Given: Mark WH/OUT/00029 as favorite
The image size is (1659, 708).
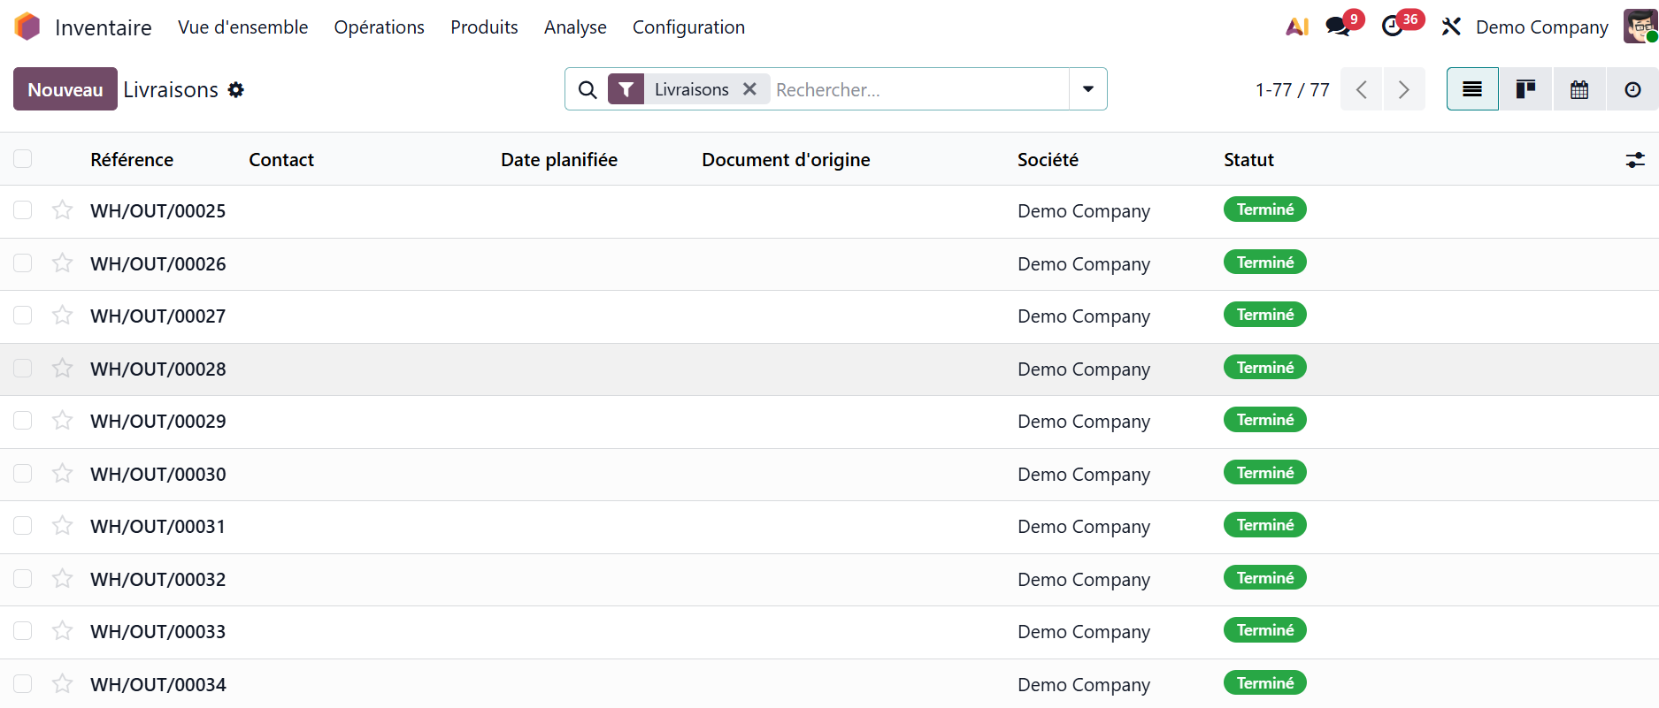Looking at the screenshot, I should click(x=62, y=421).
